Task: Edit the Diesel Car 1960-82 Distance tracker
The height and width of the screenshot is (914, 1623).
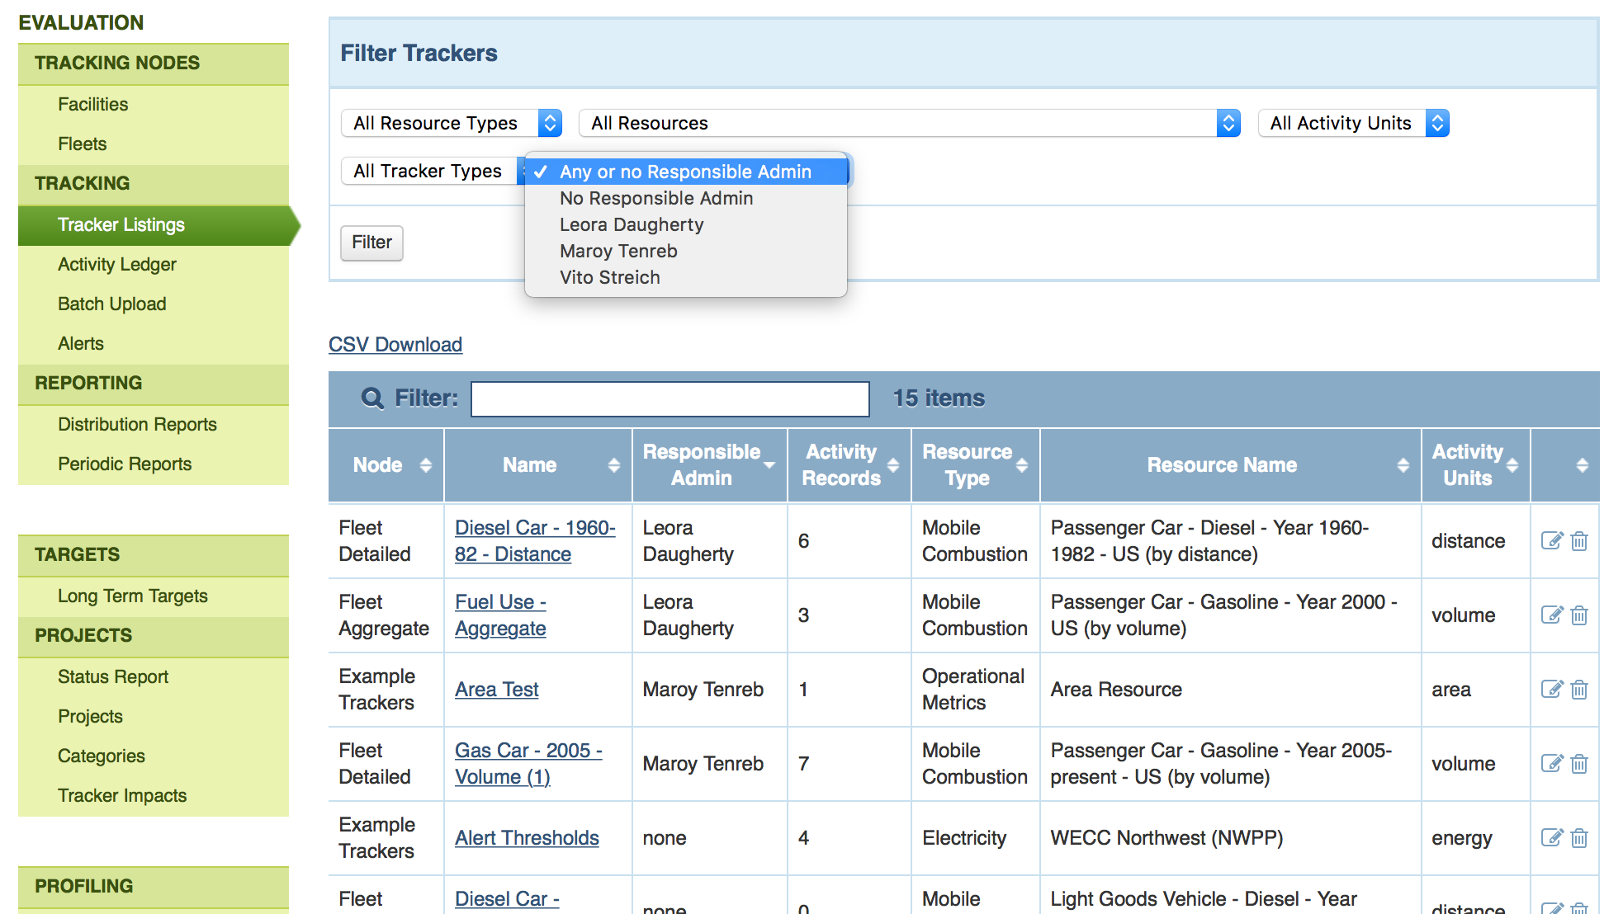Action: [x=1551, y=541]
